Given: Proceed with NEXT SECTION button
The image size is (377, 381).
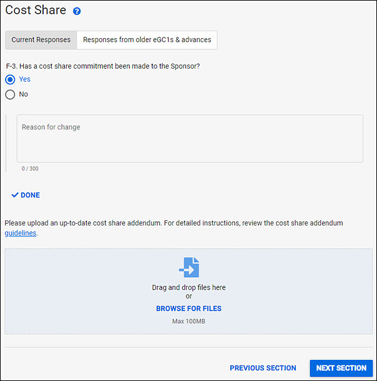Looking at the screenshot, I should 341,368.
